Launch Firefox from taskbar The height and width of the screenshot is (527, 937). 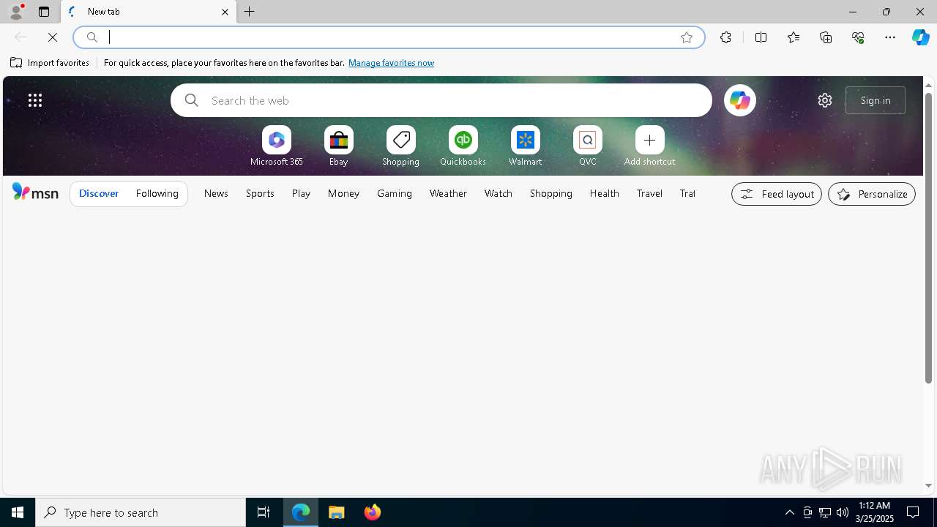[373, 512]
